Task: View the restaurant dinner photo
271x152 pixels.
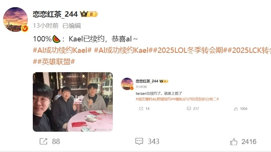Action: (x=73, y=102)
